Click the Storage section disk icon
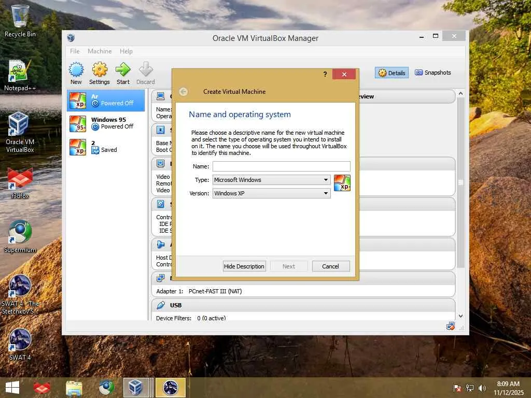The image size is (531, 398). coord(161,204)
